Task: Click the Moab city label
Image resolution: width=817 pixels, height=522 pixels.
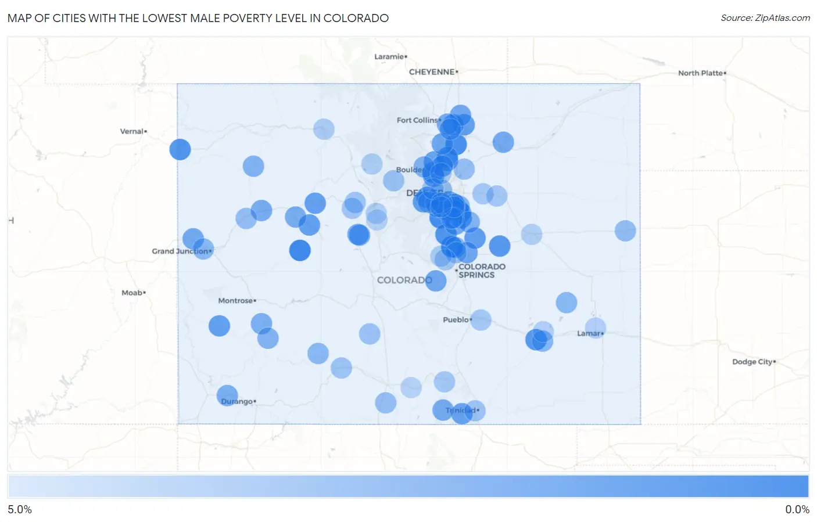Action: click(132, 293)
